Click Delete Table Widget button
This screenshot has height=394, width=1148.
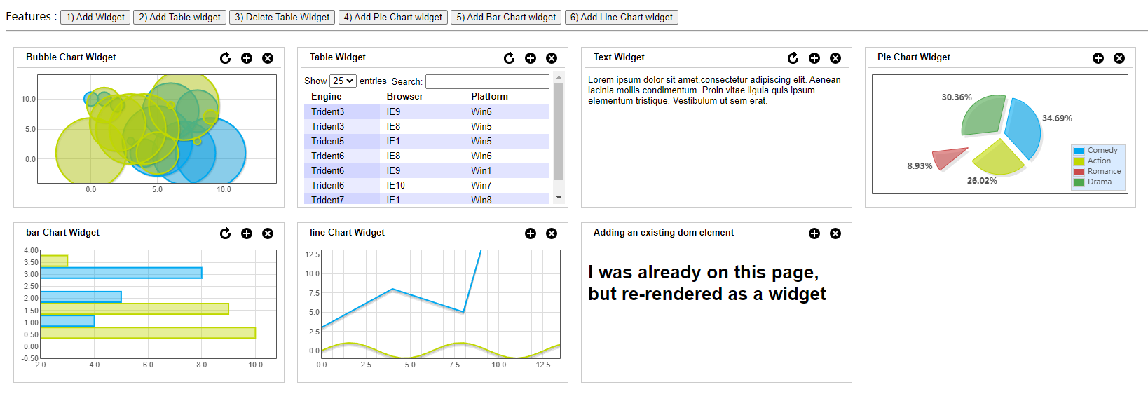coord(282,17)
